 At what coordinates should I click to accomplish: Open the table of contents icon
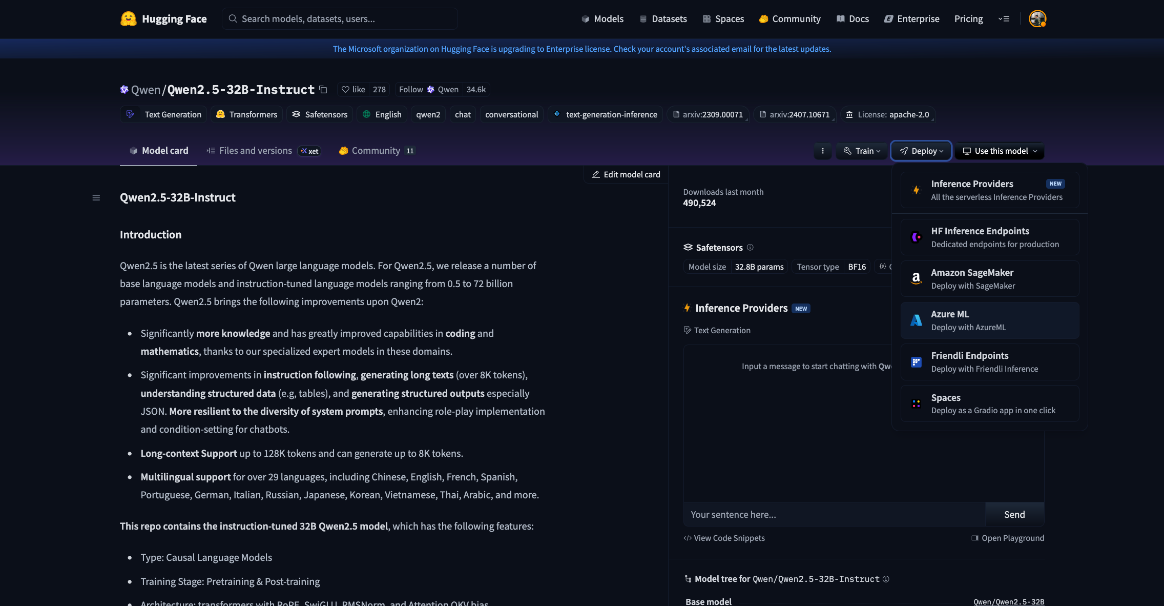point(96,198)
